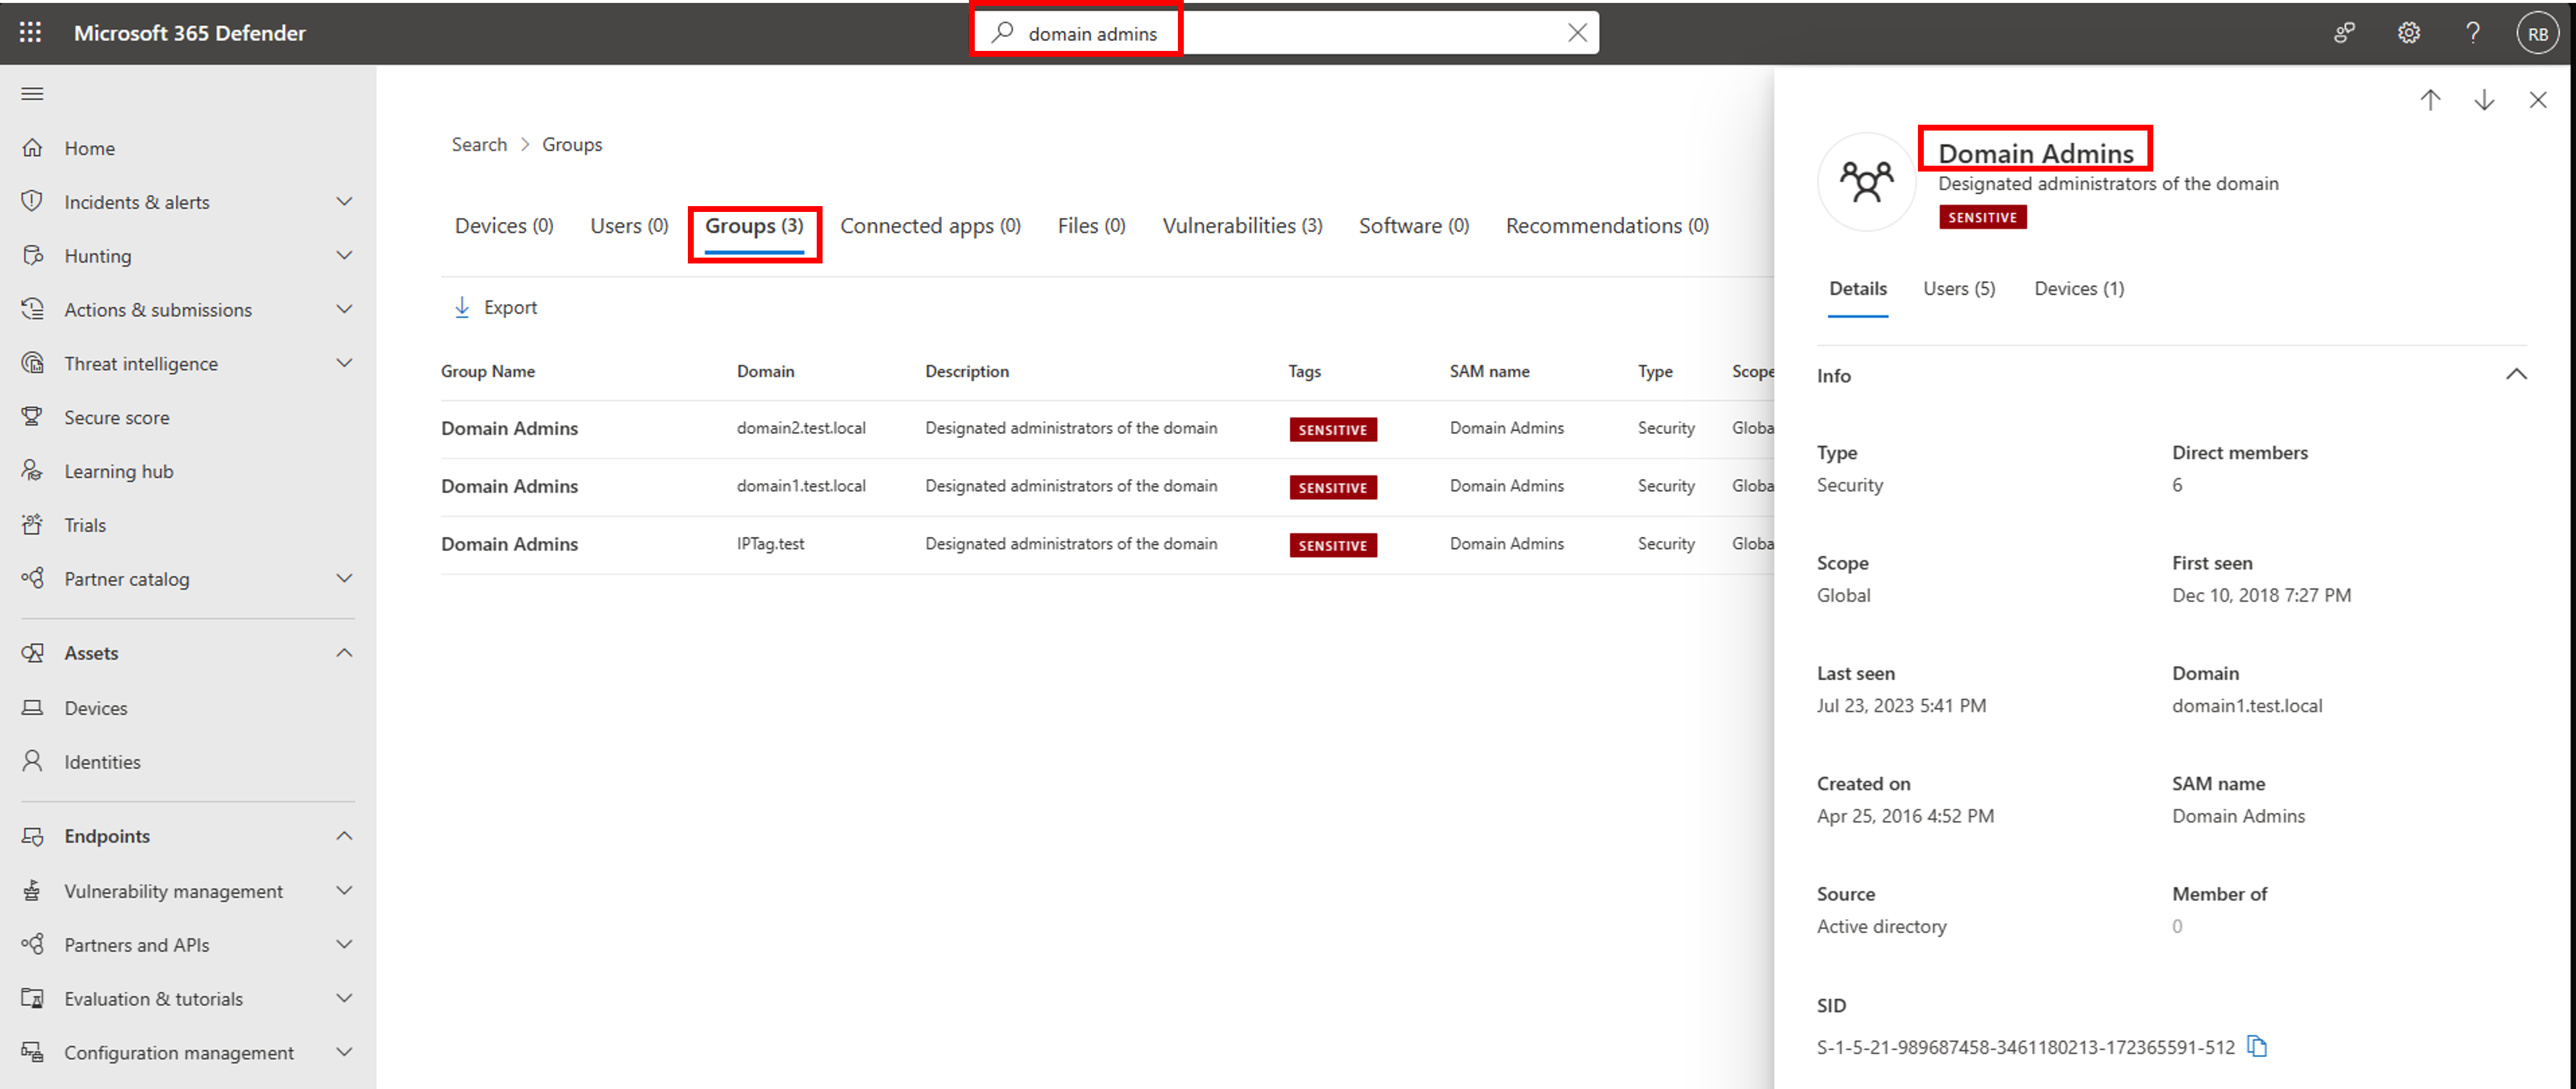
Task: Open the settings gear icon
Action: point(2408,33)
